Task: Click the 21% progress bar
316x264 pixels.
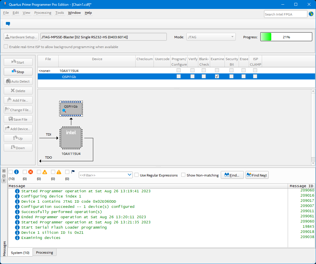Action: (286, 37)
